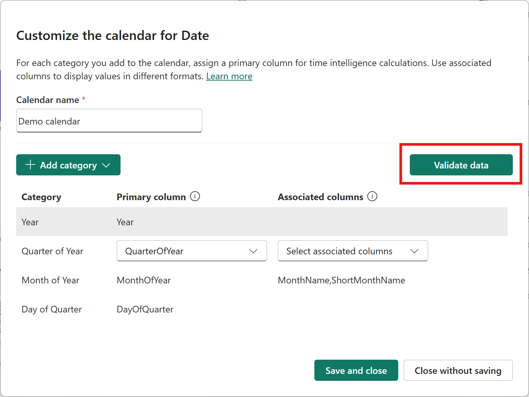Open the Add category dropdown
The height and width of the screenshot is (397, 529).
[x=106, y=165]
